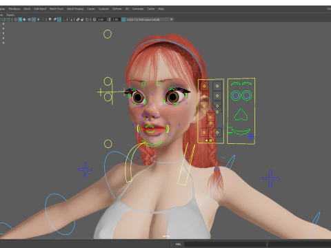
Task: Select the bottom-left diamond slider in the control panel
Action: point(204,132)
